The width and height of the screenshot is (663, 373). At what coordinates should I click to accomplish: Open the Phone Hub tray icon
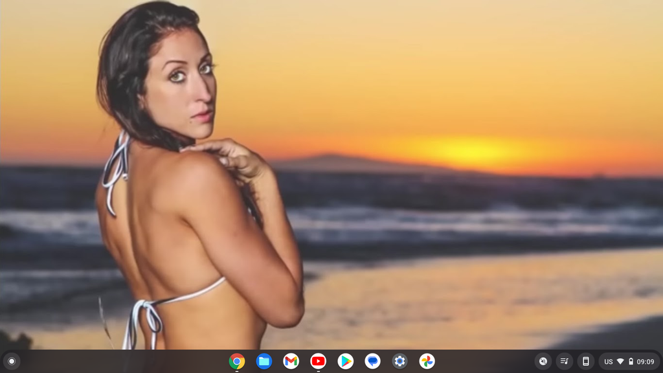click(585, 361)
